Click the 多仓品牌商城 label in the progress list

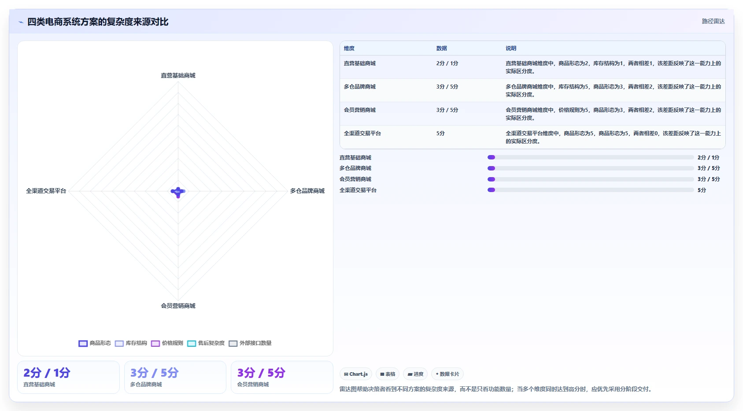point(355,168)
